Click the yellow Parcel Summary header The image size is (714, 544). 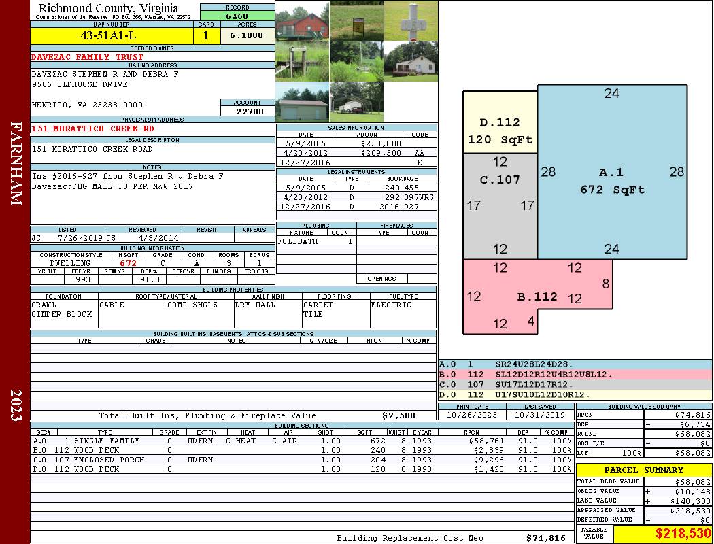point(643,470)
